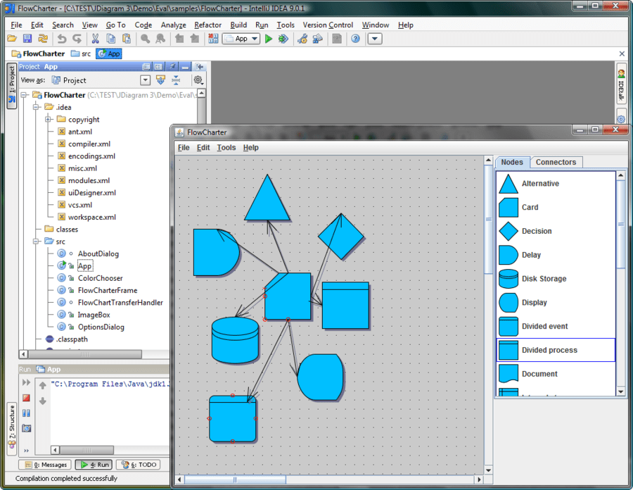Select the OptionsDialog class in project tree
The height and width of the screenshot is (490, 633).
coord(101,327)
